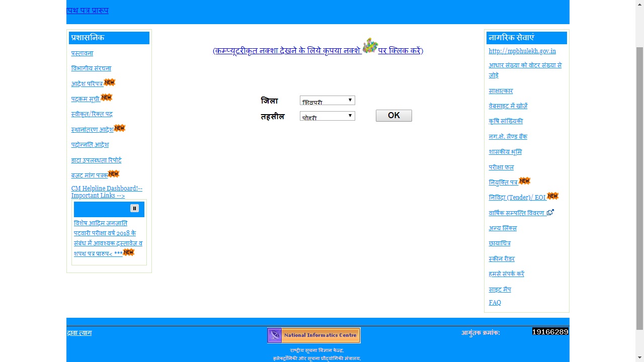Click the दावा त्याग footer link
This screenshot has width=644, height=362.
(79, 333)
